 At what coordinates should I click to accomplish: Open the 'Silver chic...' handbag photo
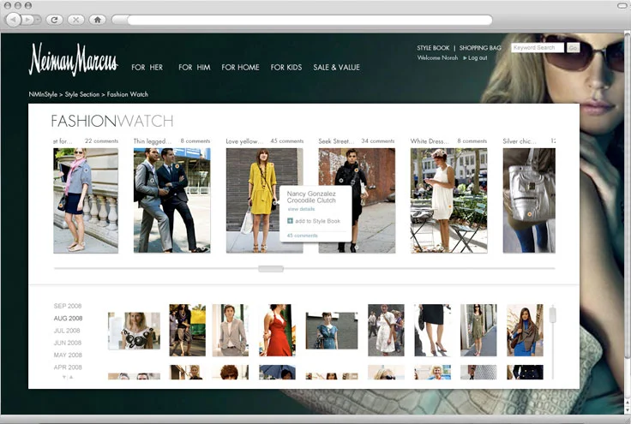pyautogui.click(x=529, y=200)
